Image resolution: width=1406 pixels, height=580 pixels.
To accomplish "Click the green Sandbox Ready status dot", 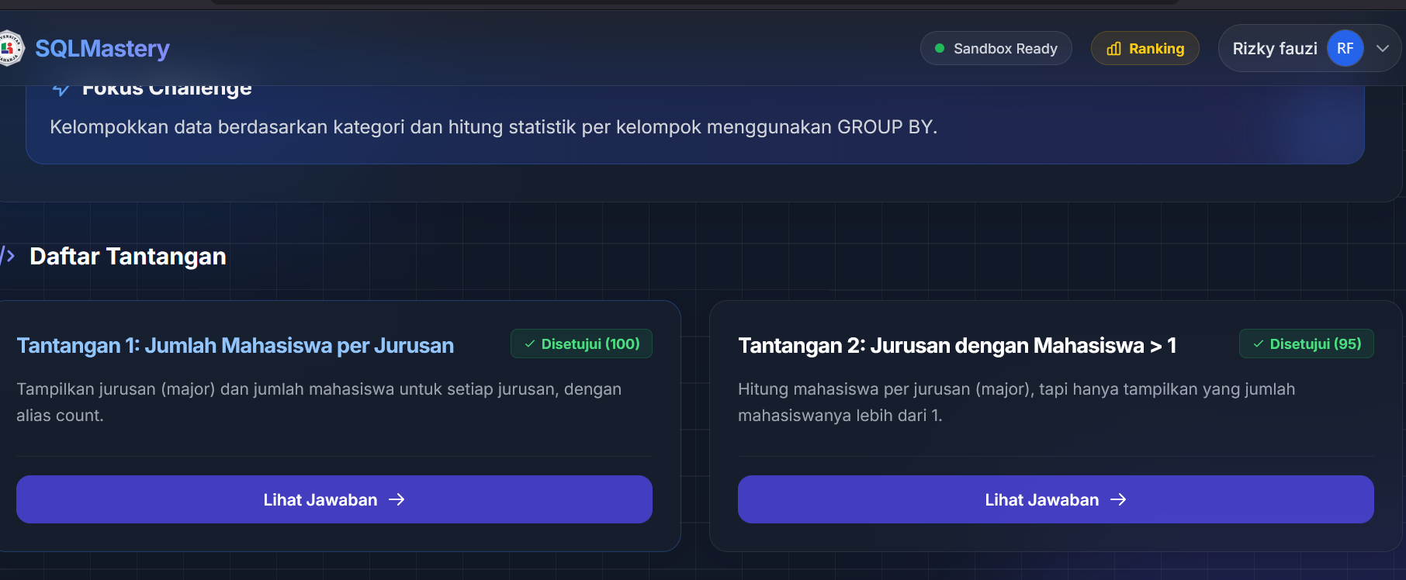I will pyautogui.click(x=940, y=48).
